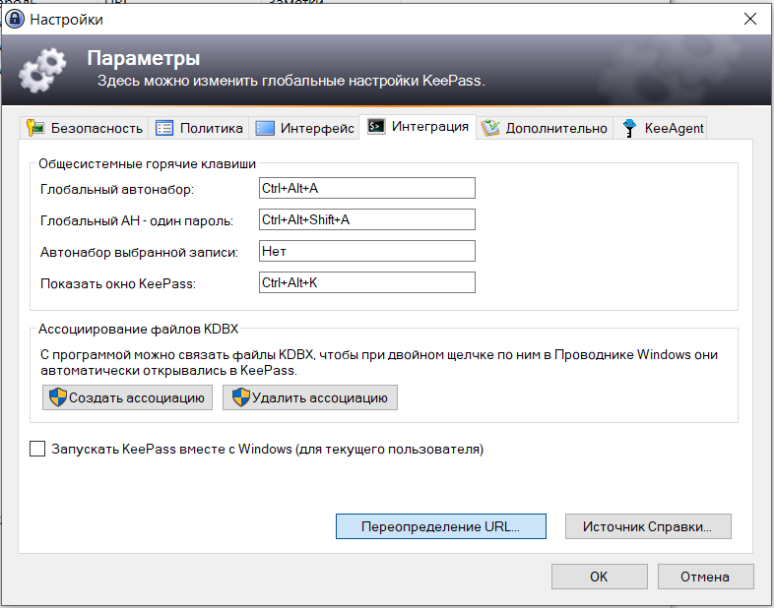Screen dimensions: 774x608
Task: Open the Интерфейс tab
Action: [304, 128]
